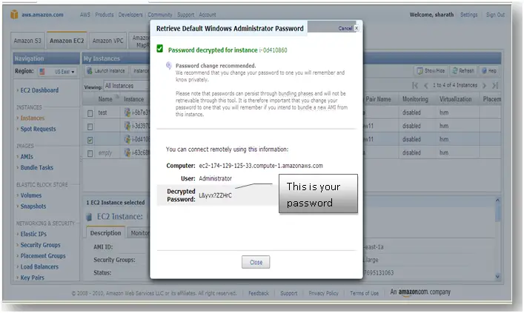Open Key Pairs in navigation
The width and height of the screenshot is (524, 313).
tap(32, 277)
